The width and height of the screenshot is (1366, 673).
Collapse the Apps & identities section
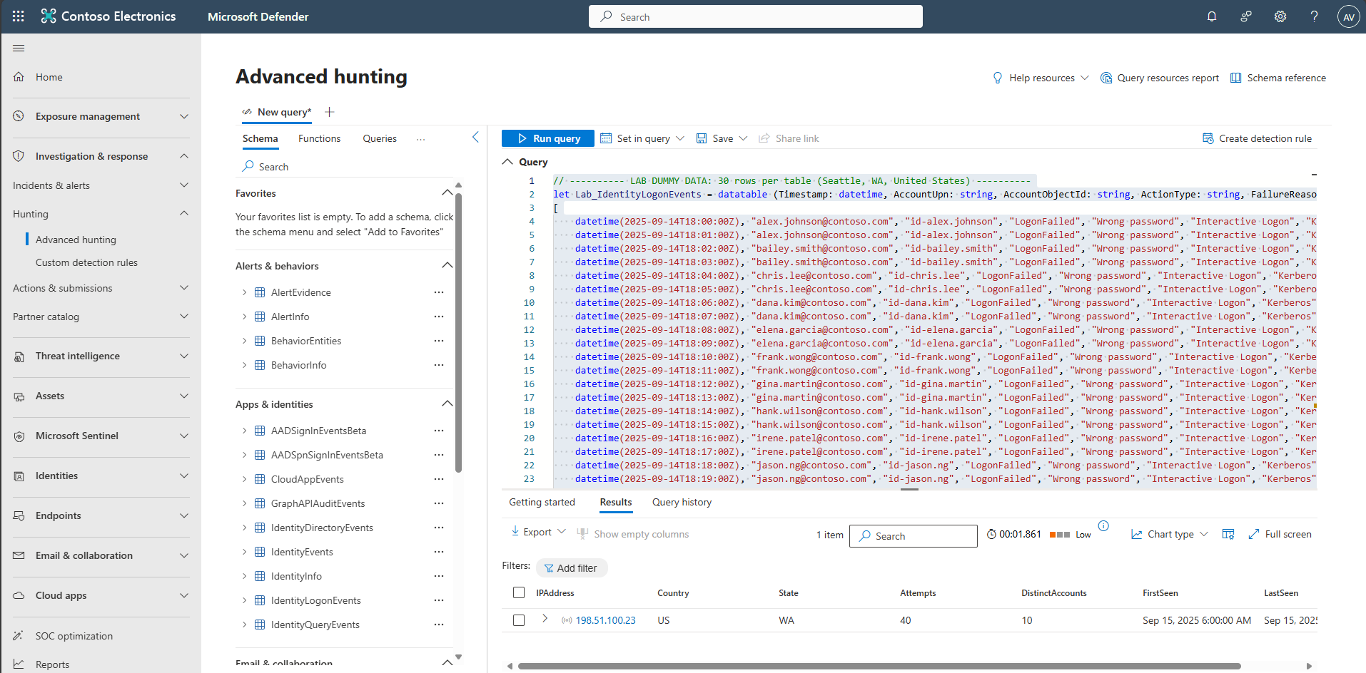point(447,404)
